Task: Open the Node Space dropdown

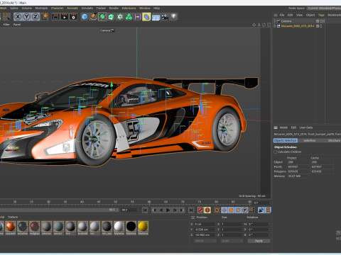Action: pyautogui.click(x=324, y=8)
